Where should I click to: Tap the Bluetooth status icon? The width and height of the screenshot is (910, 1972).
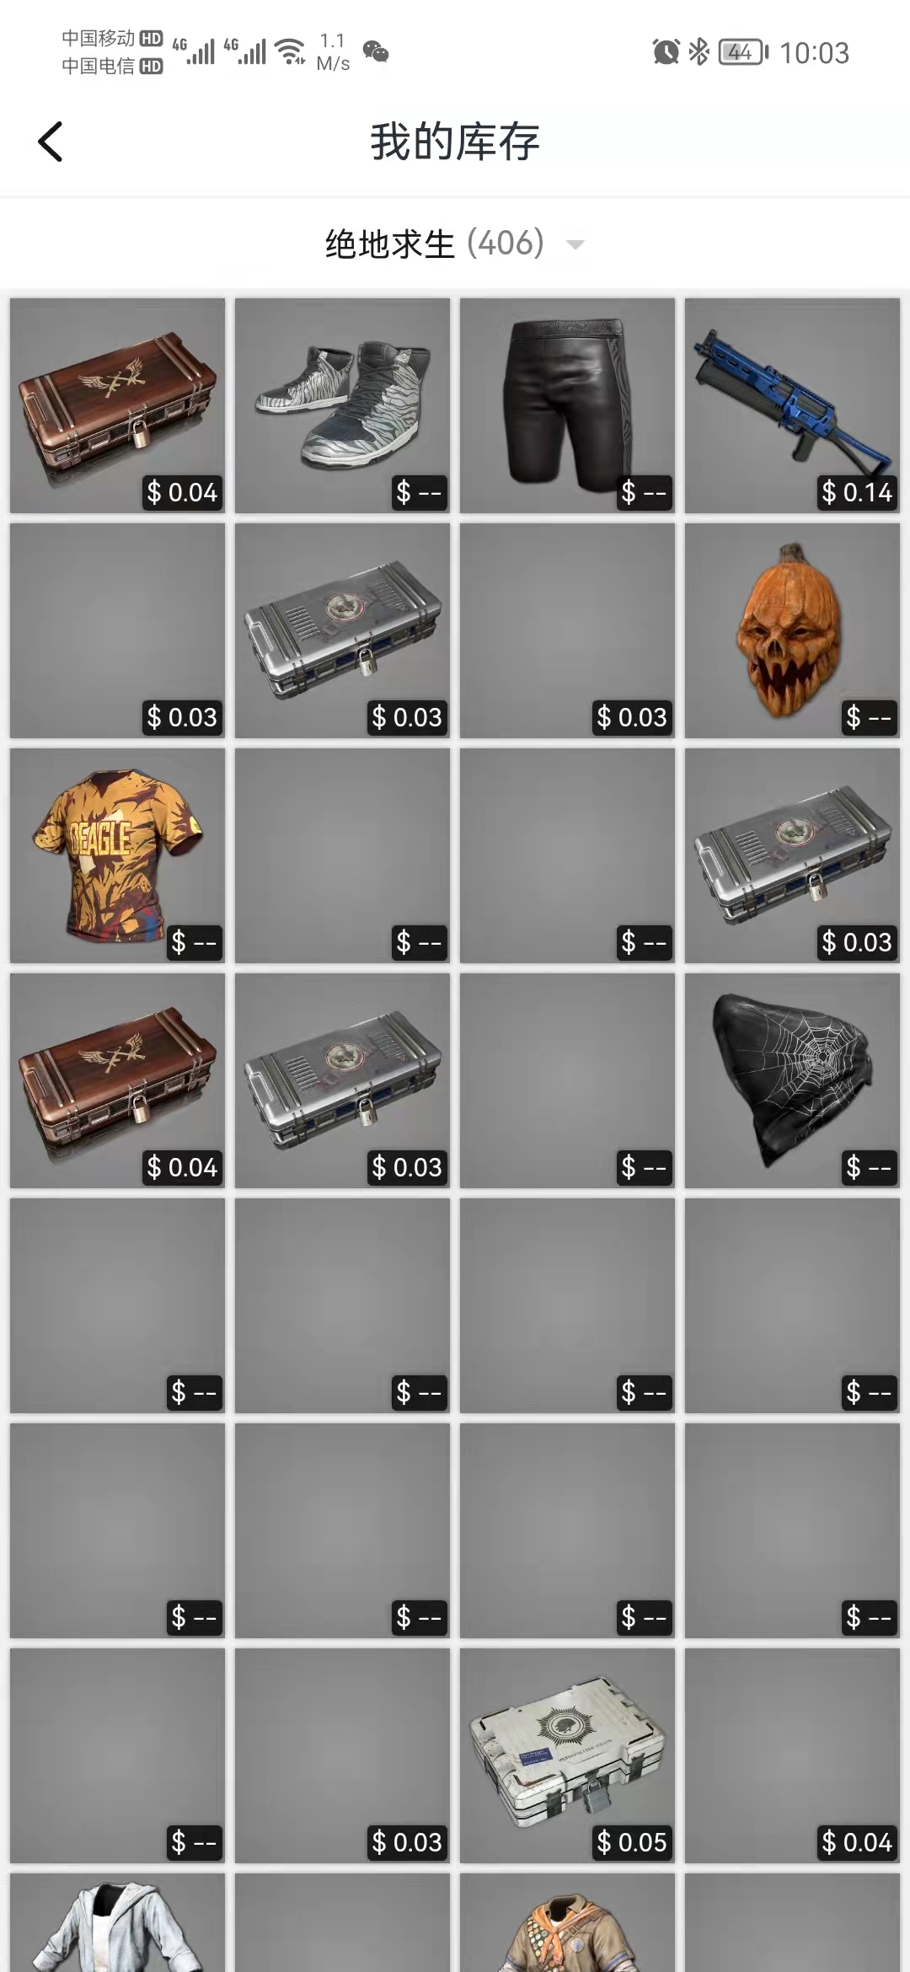pos(699,52)
